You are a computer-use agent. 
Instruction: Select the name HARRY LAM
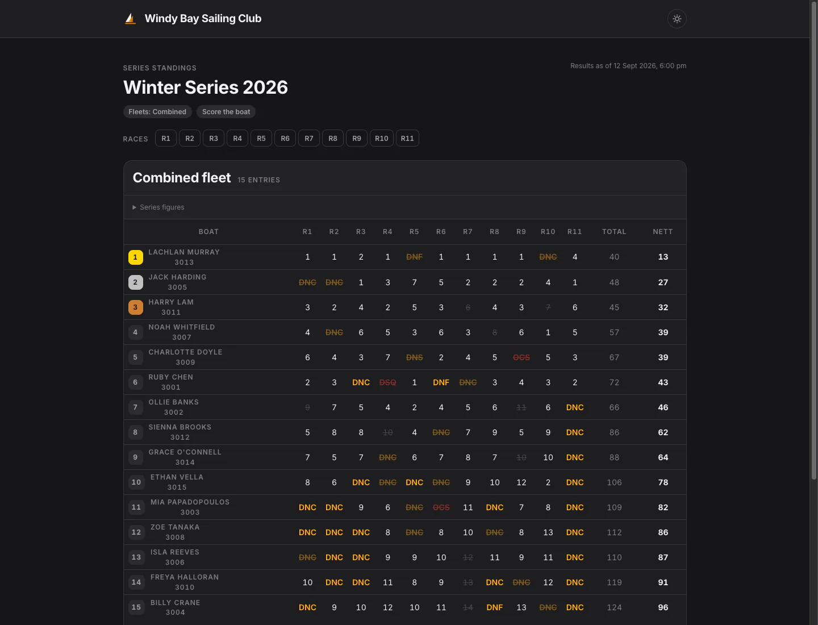click(171, 302)
